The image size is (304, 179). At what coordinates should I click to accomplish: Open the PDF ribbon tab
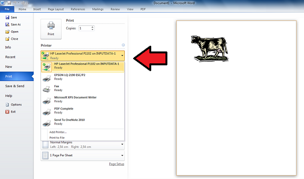click(143, 9)
